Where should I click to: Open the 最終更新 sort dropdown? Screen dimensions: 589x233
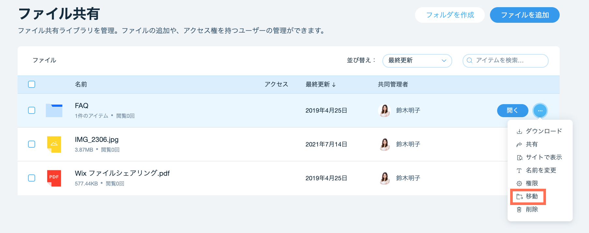(x=417, y=61)
